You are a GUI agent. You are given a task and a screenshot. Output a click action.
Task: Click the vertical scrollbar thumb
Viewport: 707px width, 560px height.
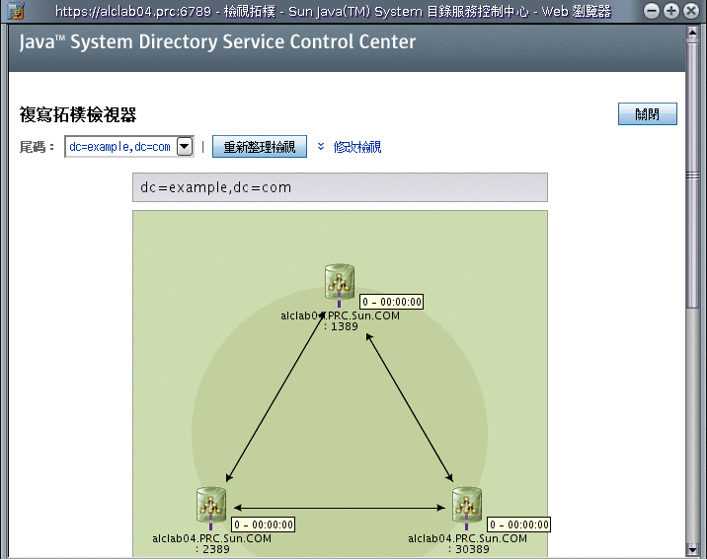click(692, 175)
